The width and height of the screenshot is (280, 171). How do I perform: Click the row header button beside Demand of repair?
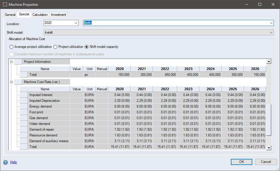pos(24,129)
